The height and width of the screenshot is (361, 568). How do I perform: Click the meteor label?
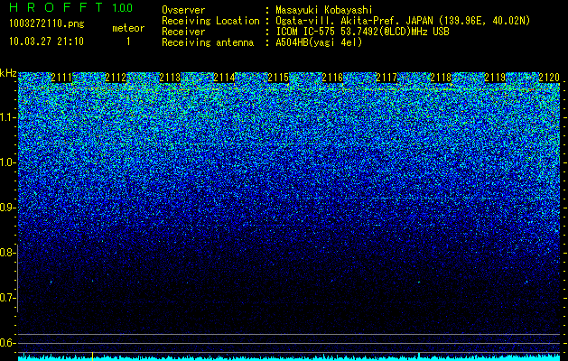(x=128, y=28)
